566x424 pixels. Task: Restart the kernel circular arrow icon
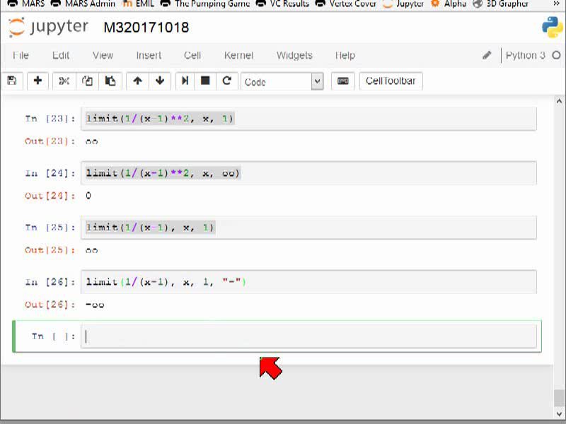[x=226, y=81]
